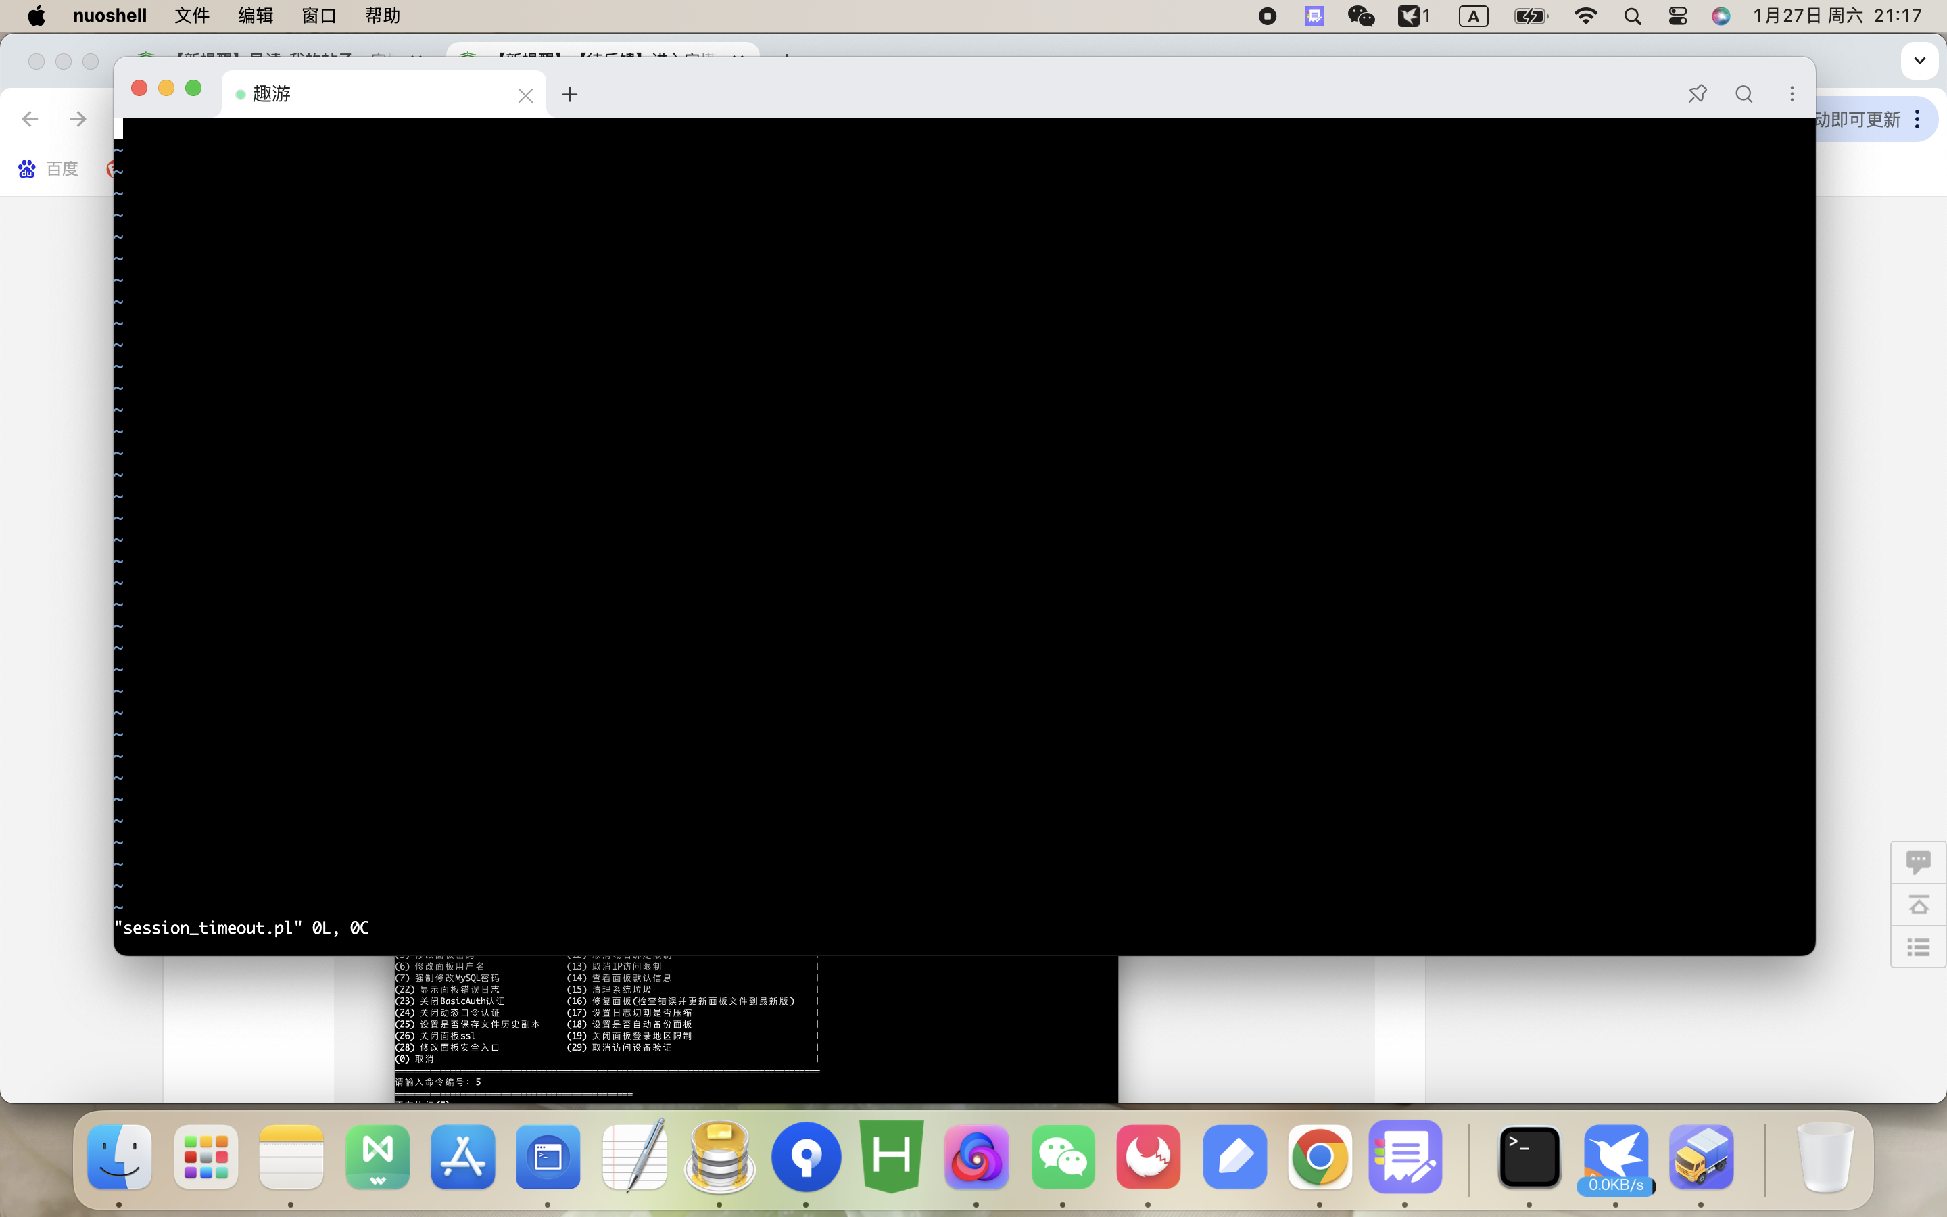
Task: Open the blue terminal-window app in Dock
Action: coord(548,1157)
